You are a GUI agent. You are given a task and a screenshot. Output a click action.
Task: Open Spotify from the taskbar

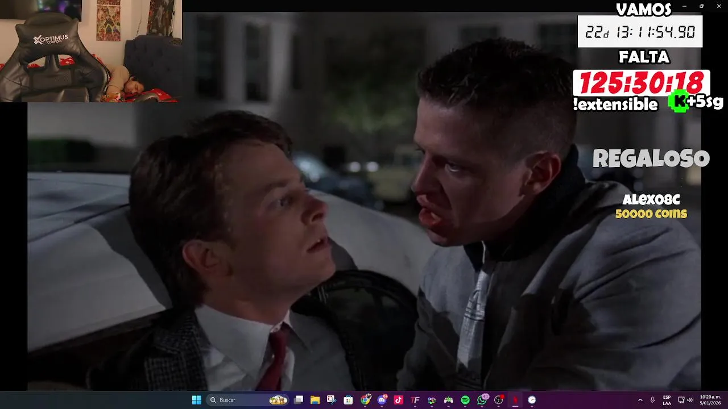465,400
